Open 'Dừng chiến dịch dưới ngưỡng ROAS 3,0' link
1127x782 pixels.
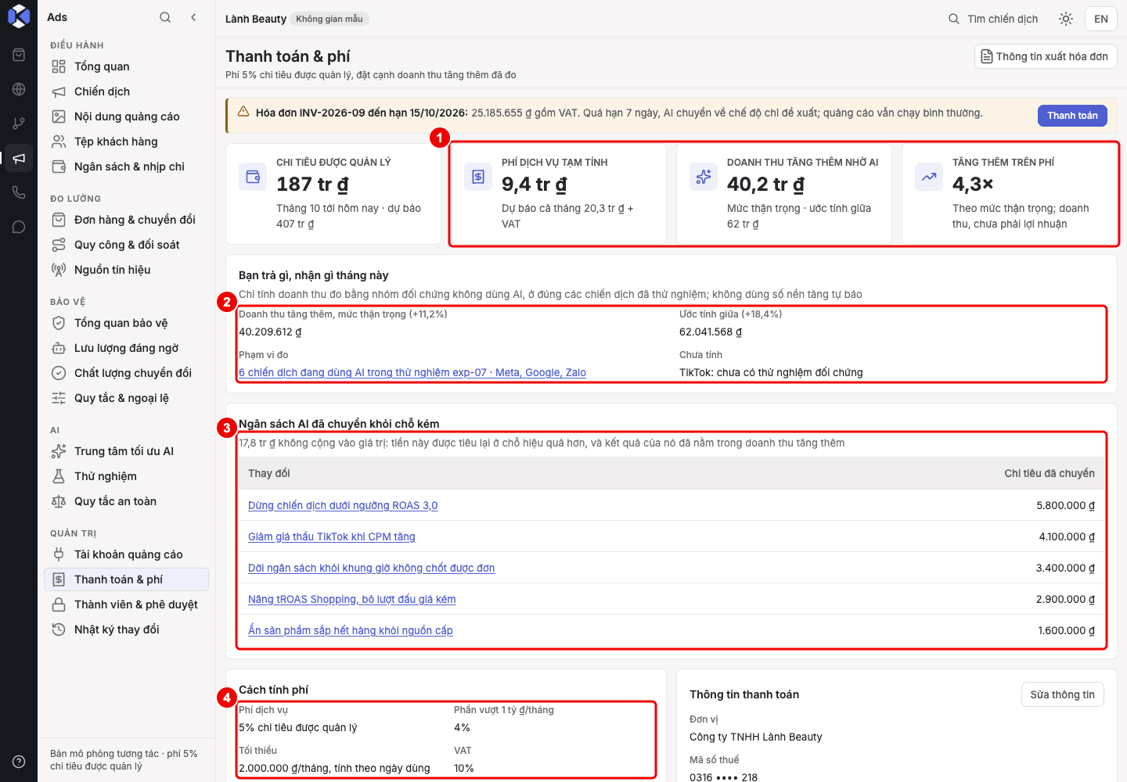click(343, 505)
